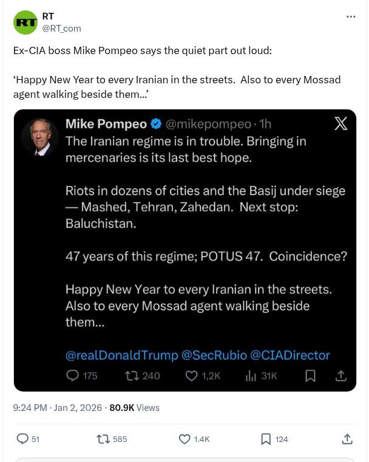Image resolution: width=369 pixels, height=462 pixels.
Task: Share RT's post via the share icon
Action: (x=347, y=439)
